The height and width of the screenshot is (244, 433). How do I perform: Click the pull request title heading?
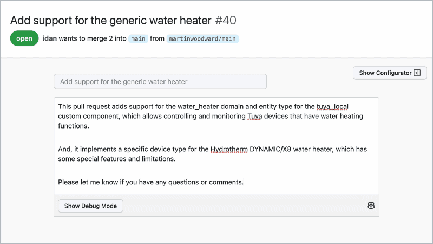tap(110, 21)
